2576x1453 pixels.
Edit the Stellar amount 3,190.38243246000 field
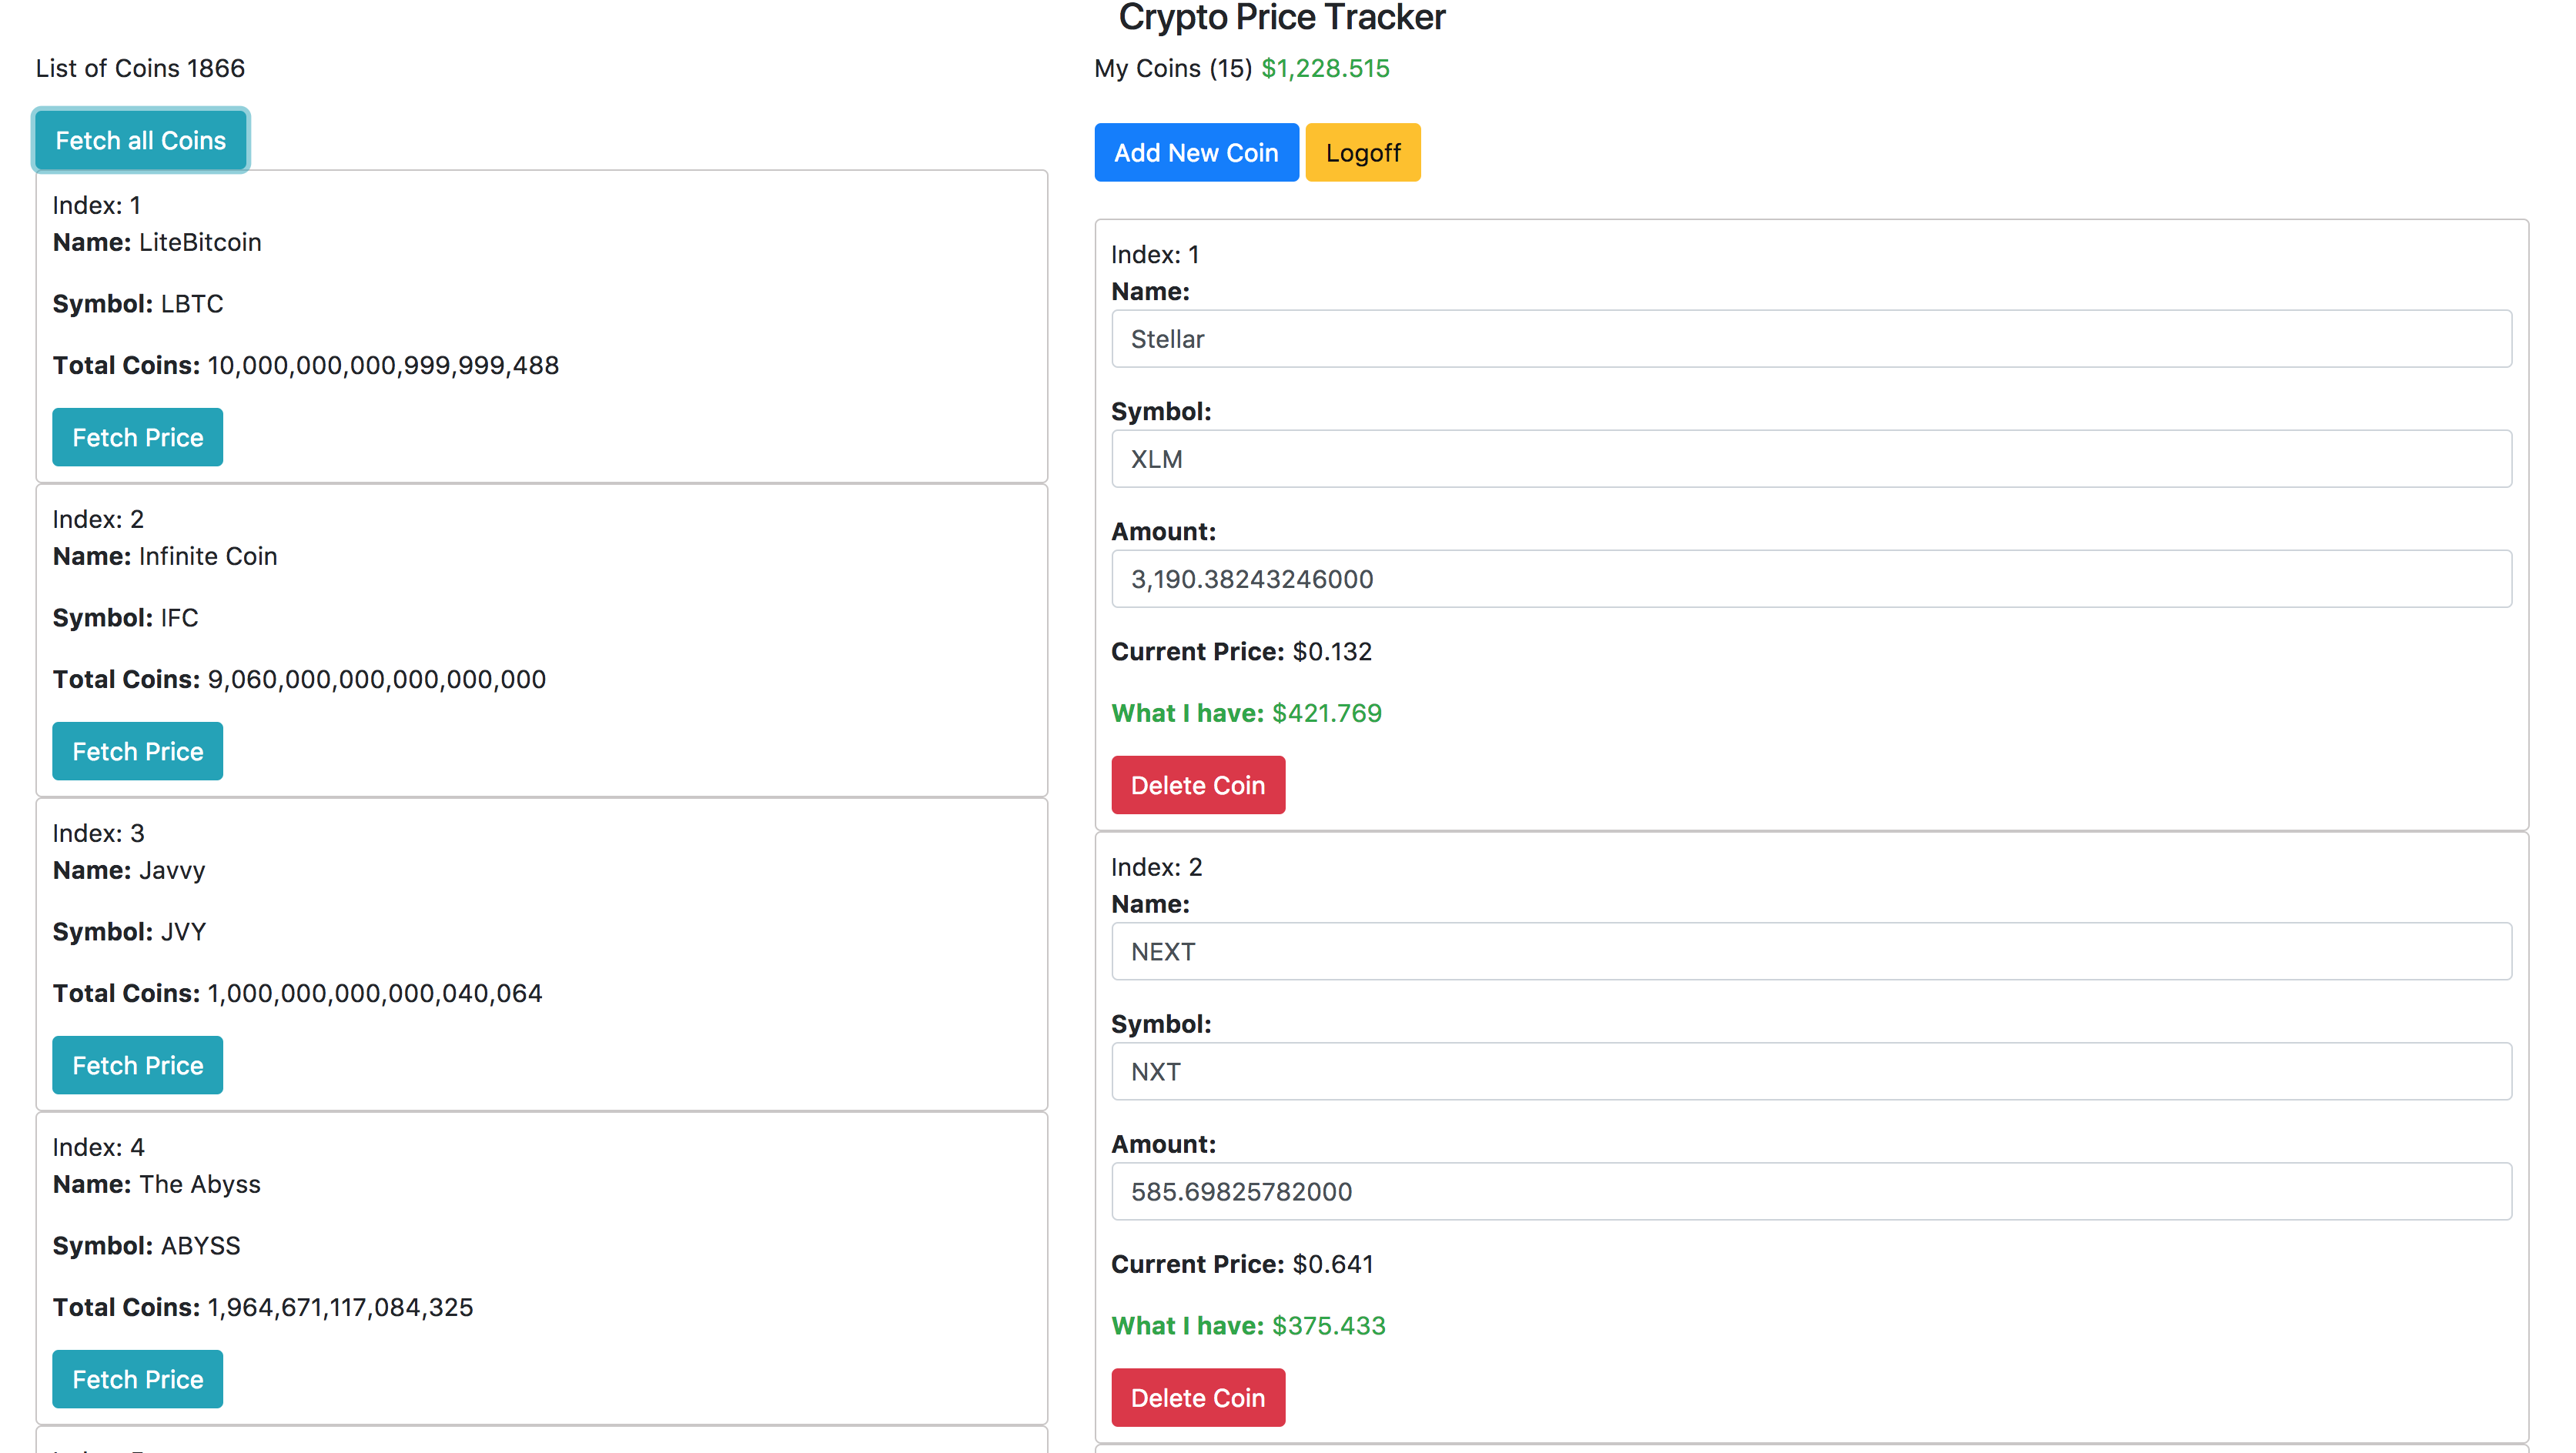1811,579
